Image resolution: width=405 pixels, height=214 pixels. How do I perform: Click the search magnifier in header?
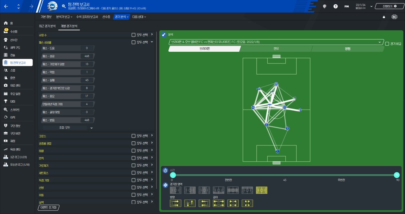point(64,6)
